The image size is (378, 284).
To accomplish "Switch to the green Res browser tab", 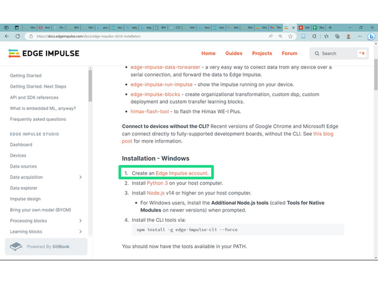I will point(319,28).
